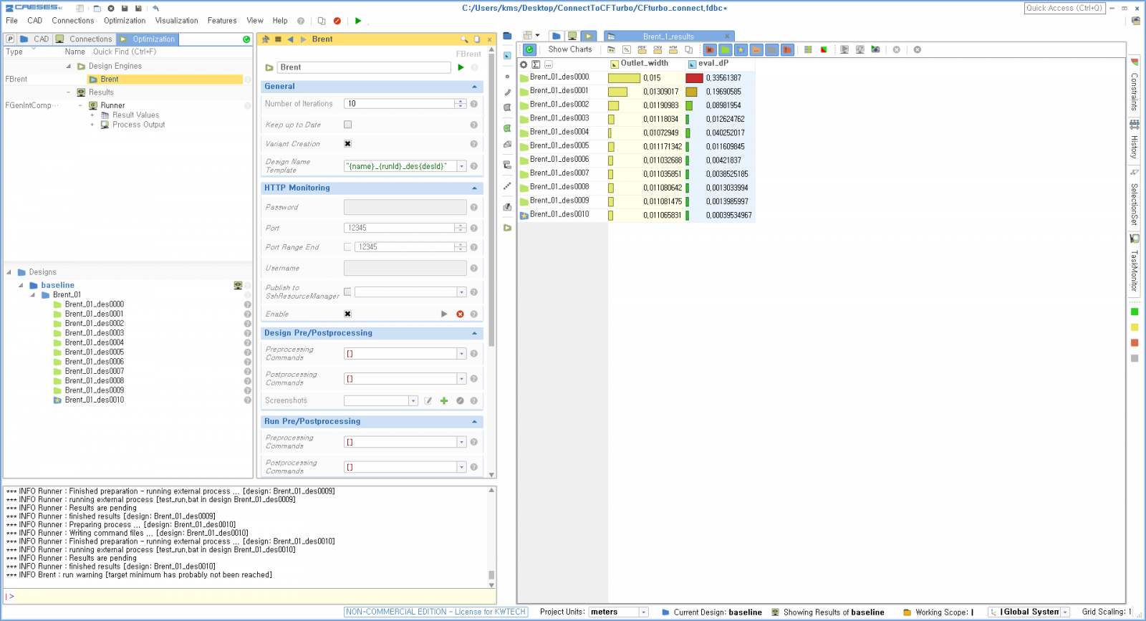
Task: Open the Screenshots dropdown
Action: point(413,401)
